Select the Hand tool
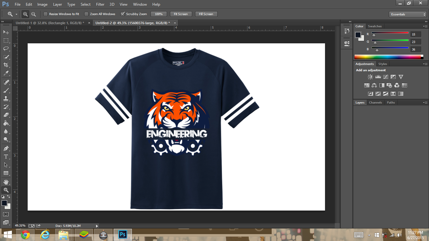429x241 pixels. coord(6,182)
